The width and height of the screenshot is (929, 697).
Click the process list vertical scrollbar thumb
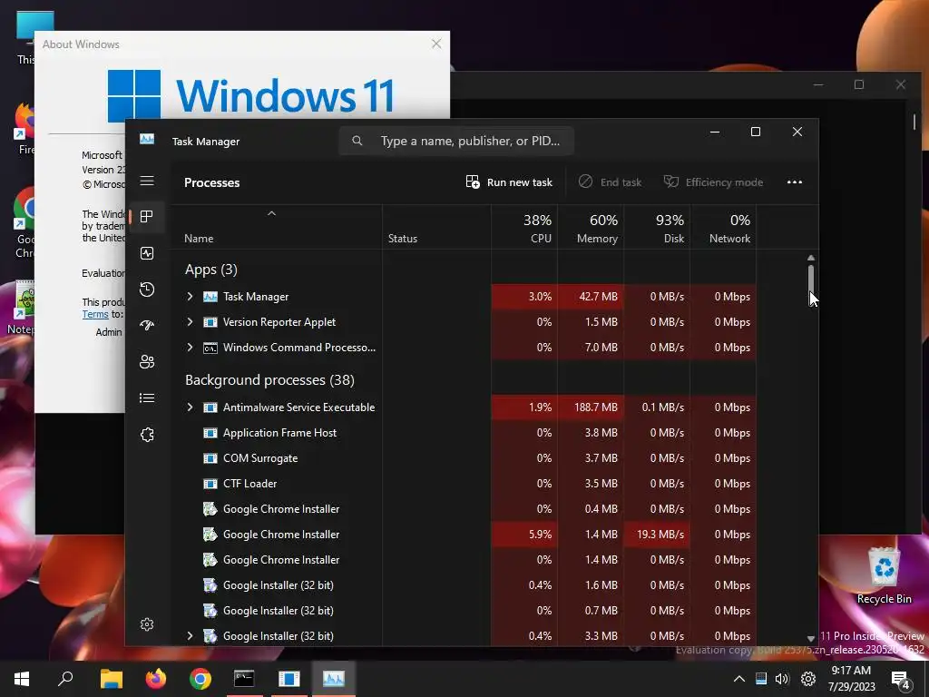(x=810, y=279)
